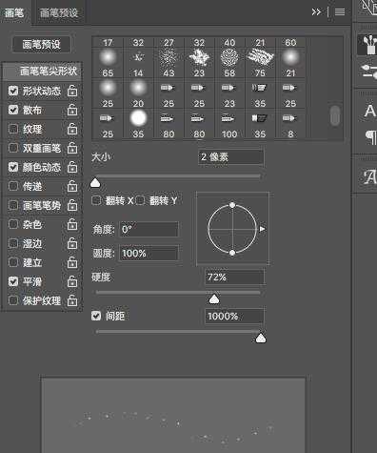The image size is (377, 453).
Task: Toggle the lock beside 建立
Action: coord(72,262)
